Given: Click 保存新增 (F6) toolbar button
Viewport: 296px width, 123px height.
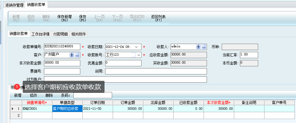Looking at the screenshot, I should (x=64, y=18).
